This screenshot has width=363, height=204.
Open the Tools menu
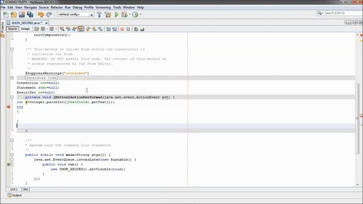117,7
